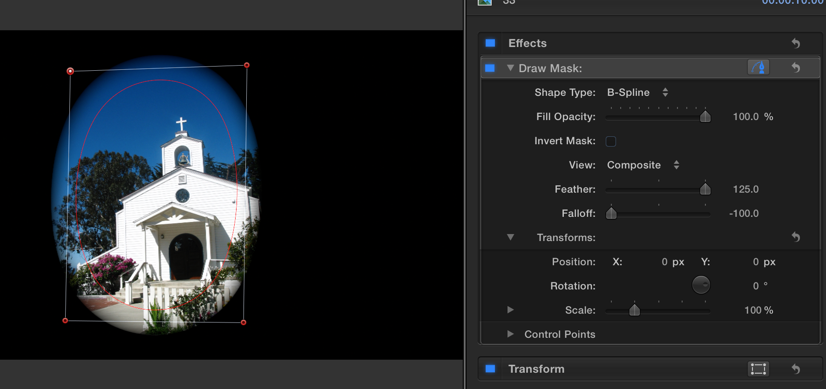Image resolution: width=826 pixels, height=389 pixels.
Task: Select the bottom-right mask control point
Action: 244,322
